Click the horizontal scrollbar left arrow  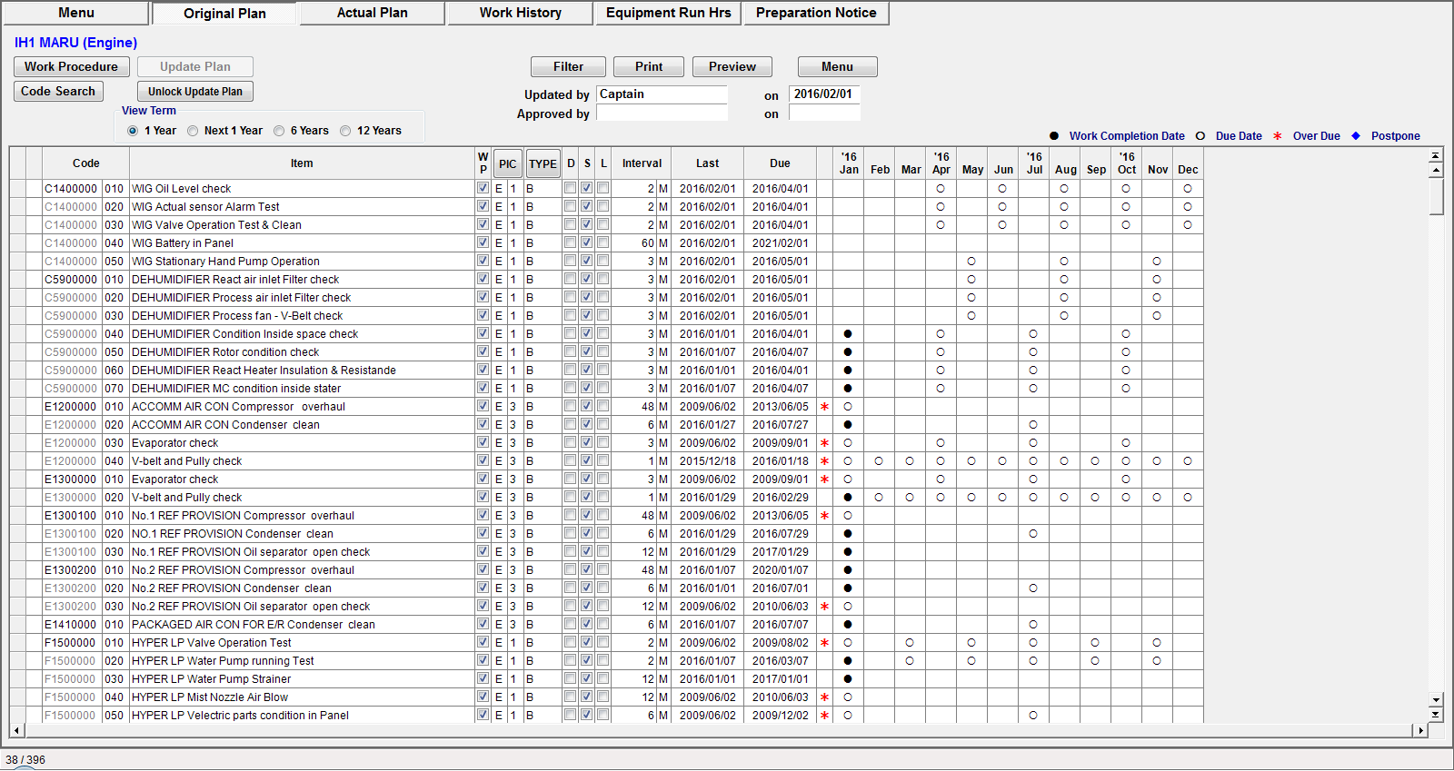[x=16, y=730]
